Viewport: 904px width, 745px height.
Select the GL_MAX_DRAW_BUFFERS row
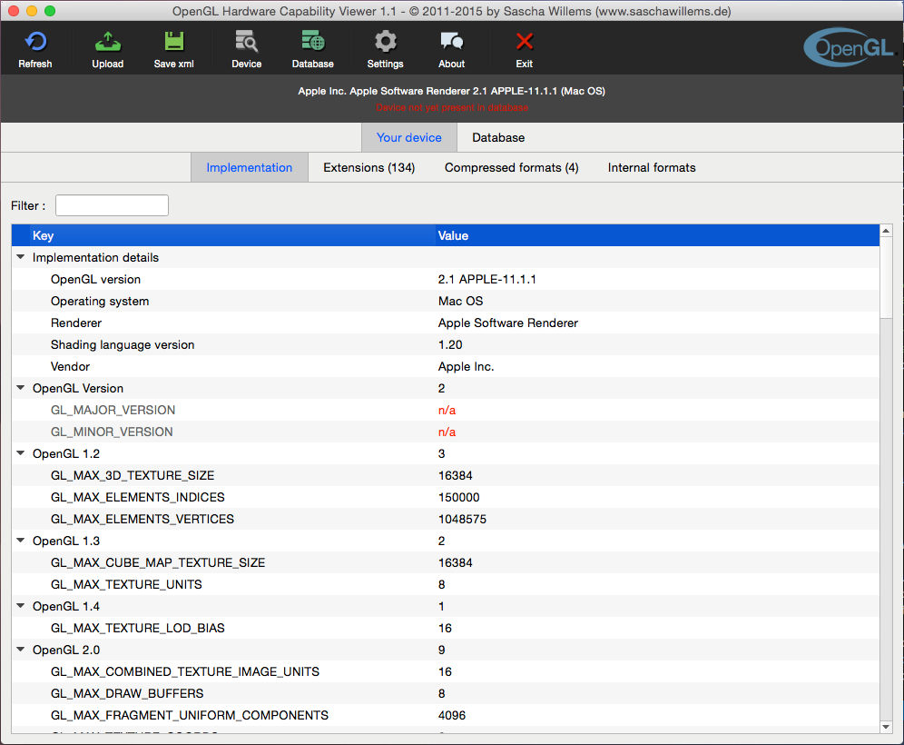445,693
